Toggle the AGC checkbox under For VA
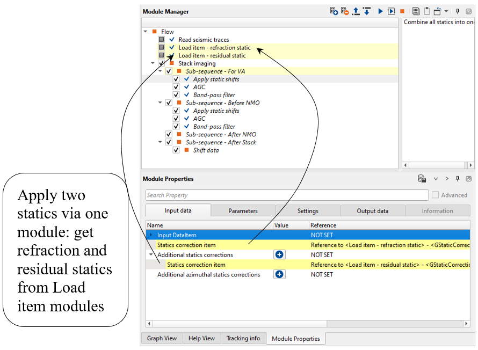The width and height of the screenshot is (478, 350). coord(176,87)
